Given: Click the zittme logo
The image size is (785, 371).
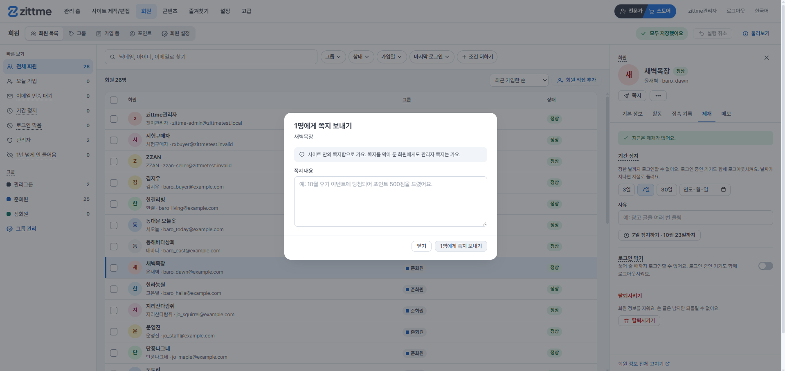Looking at the screenshot, I should 29,11.
